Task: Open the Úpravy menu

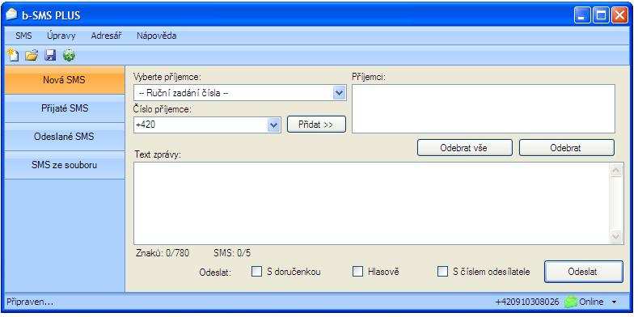Action: pos(61,36)
